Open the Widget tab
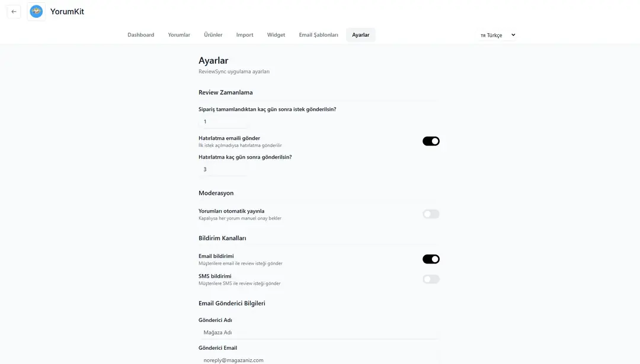This screenshot has width=640, height=364. tap(276, 35)
